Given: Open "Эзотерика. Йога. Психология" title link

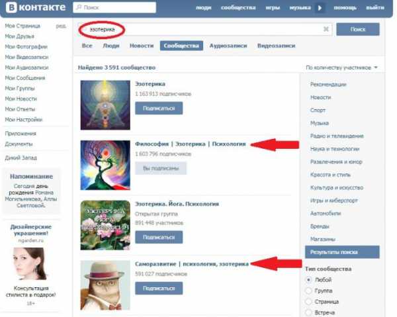Looking at the screenshot, I should tap(177, 204).
